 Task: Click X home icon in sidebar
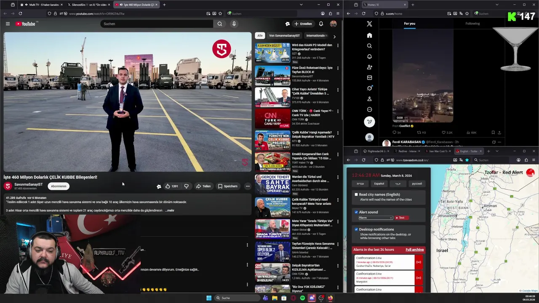tap(369, 35)
